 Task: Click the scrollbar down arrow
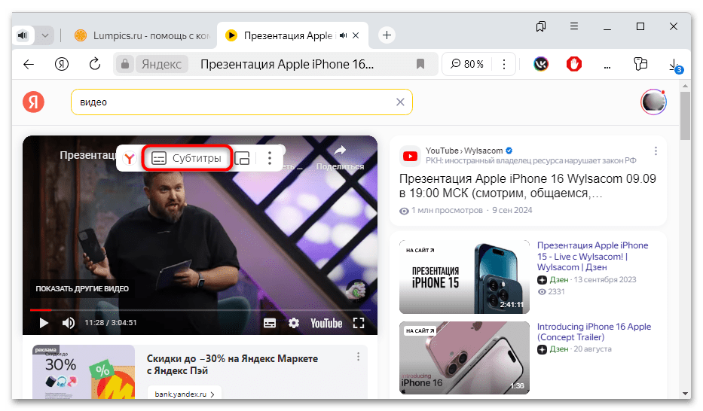point(685,394)
